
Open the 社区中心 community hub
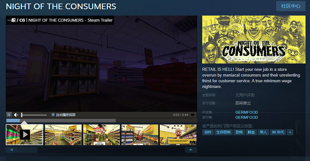click(291, 6)
